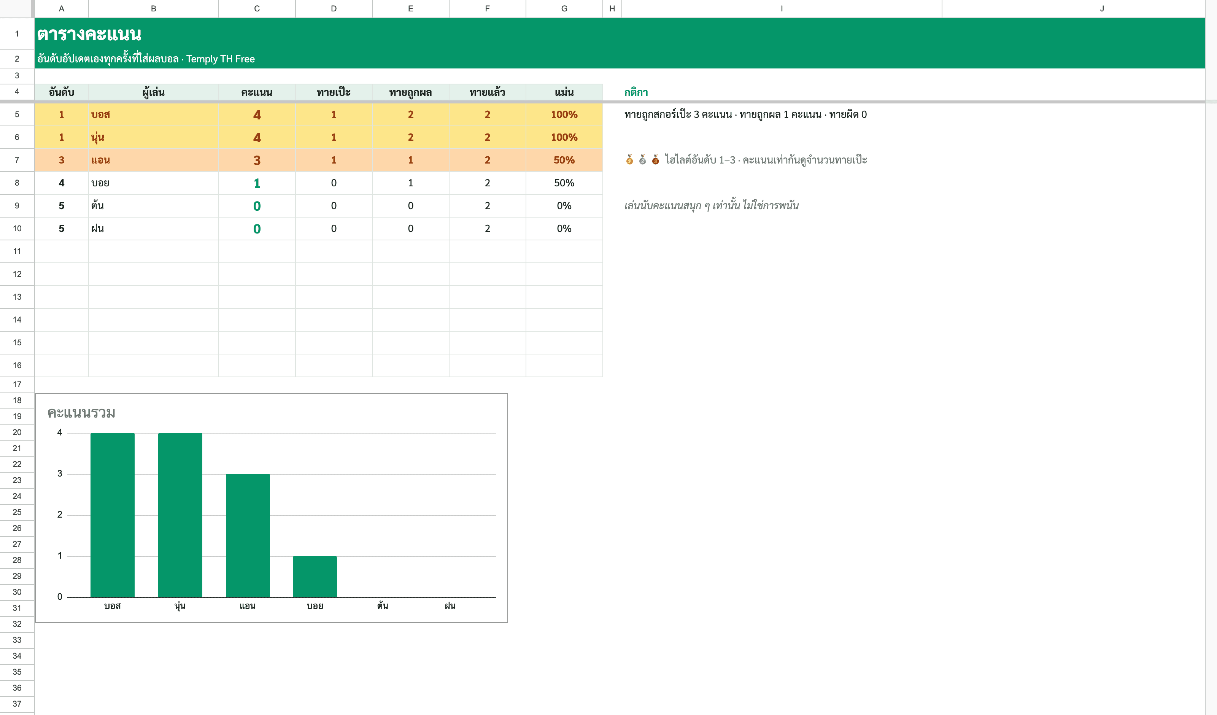Select column B header
The width and height of the screenshot is (1217, 715).
[x=154, y=9]
